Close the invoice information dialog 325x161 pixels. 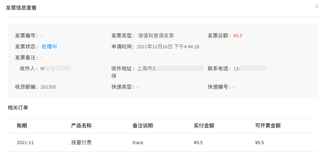tap(317, 7)
